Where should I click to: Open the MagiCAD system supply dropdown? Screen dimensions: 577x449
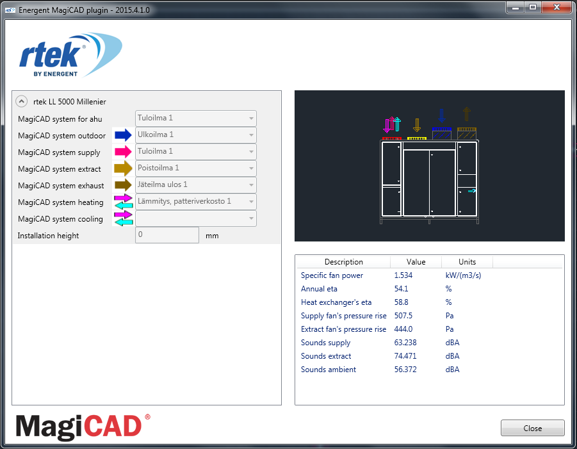(x=196, y=152)
